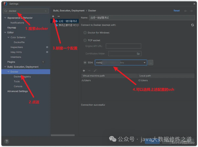
Task: Click the docker search field
Action: tap(26, 11)
